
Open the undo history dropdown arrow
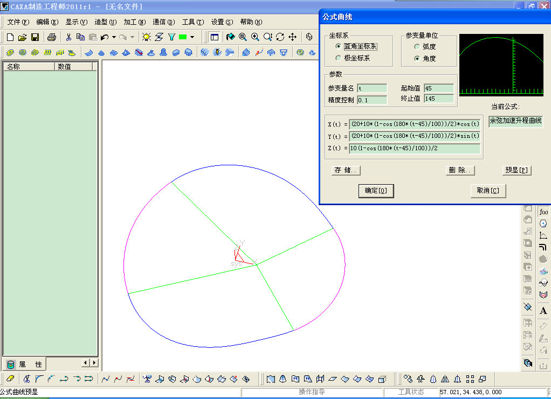[x=114, y=37]
